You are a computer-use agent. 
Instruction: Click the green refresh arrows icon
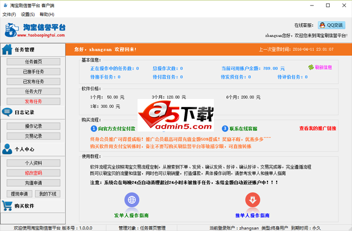(x=311, y=67)
